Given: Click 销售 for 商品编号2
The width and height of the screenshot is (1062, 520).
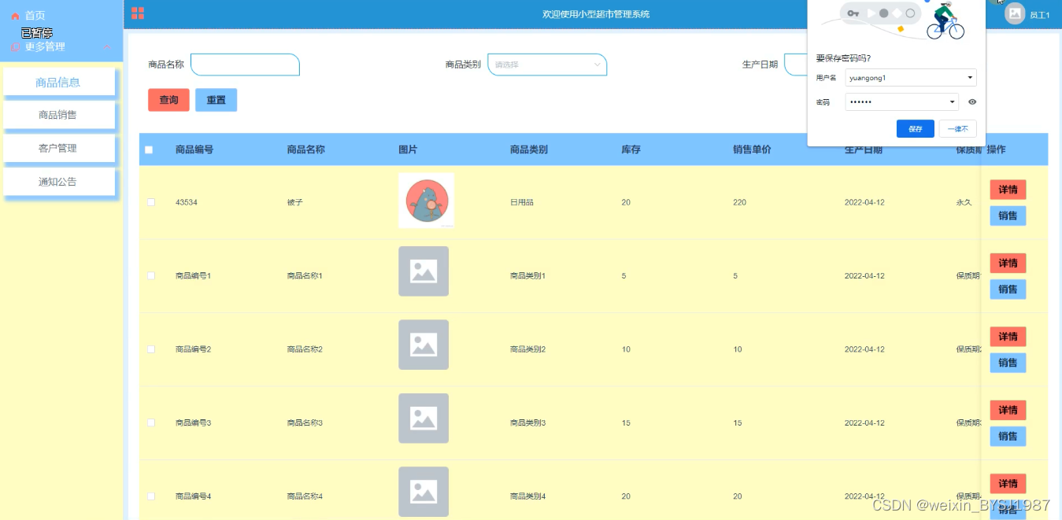Looking at the screenshot, I should [1008, 363].
